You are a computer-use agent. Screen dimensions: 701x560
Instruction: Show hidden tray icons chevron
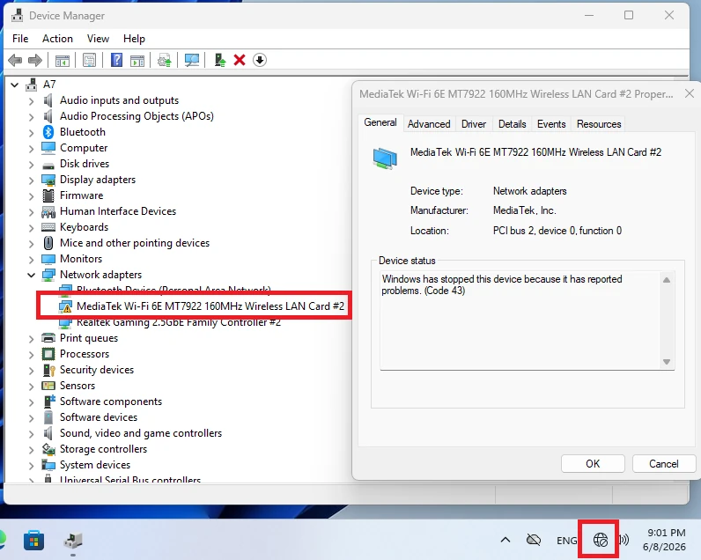(505, 540)
